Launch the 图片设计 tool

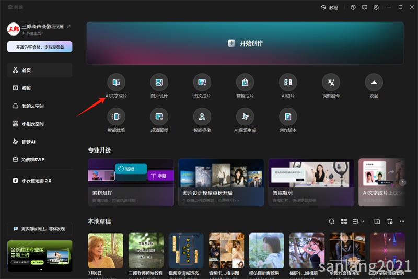click(159, 83)
